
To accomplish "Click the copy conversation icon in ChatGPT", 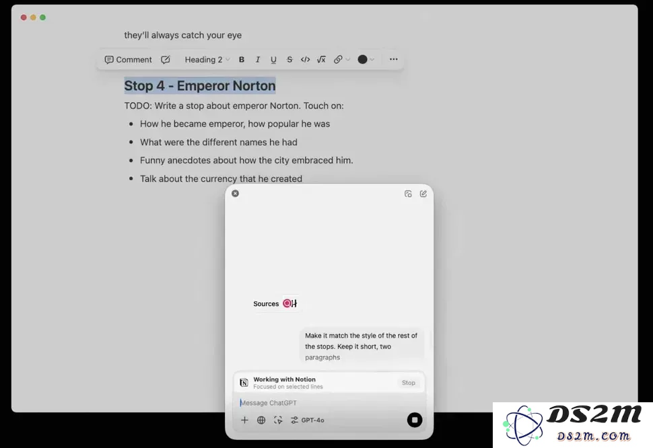I will click(408, 194).
